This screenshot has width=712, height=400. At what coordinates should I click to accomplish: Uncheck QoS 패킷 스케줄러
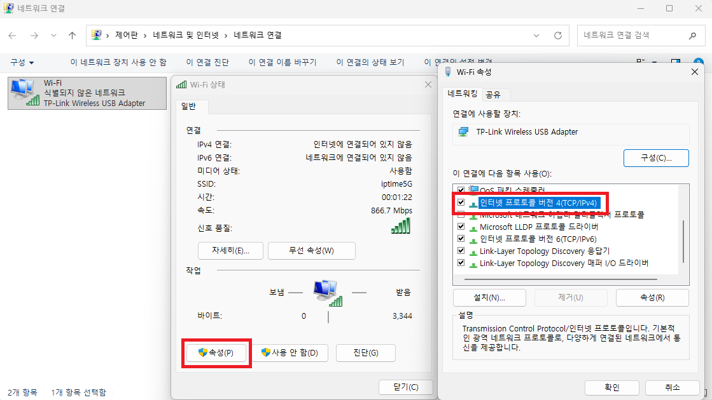(x=461, y=189)
